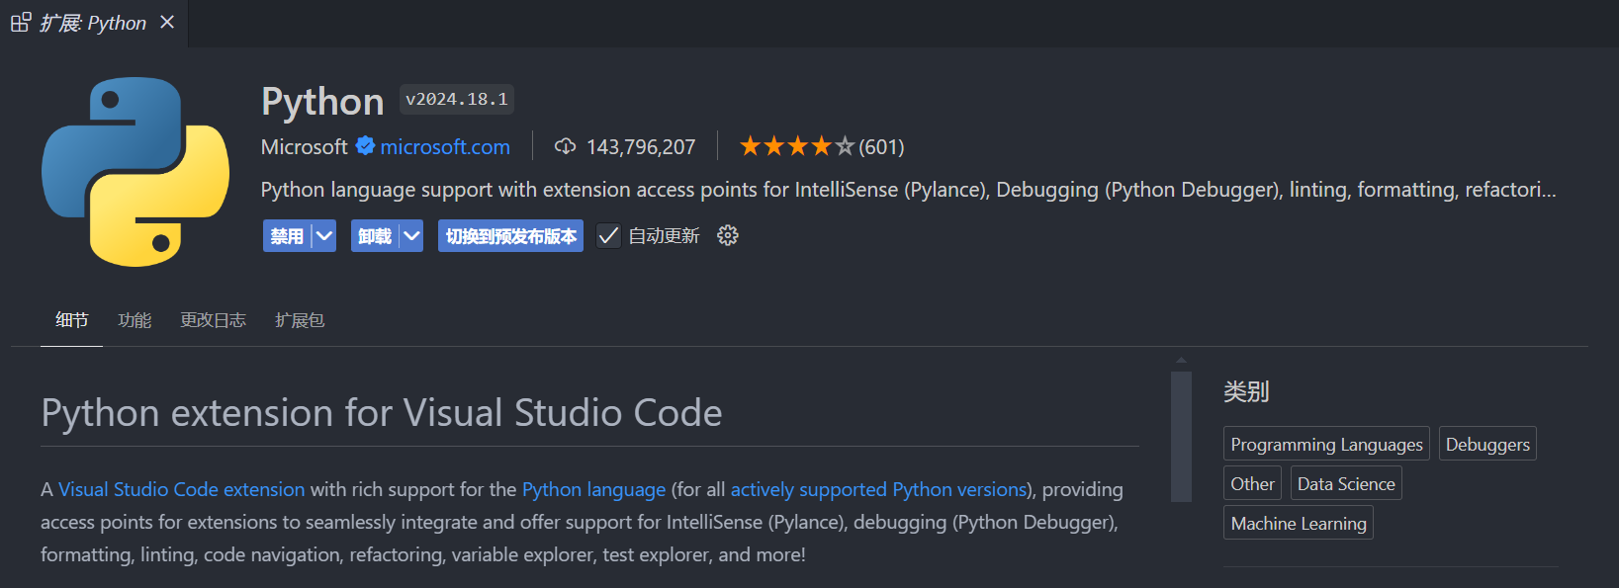The width and height of the screenshot is (1619, 588).
Task: Click the details vertical scrollbar thumb
Action: [x=1181, y=436]
